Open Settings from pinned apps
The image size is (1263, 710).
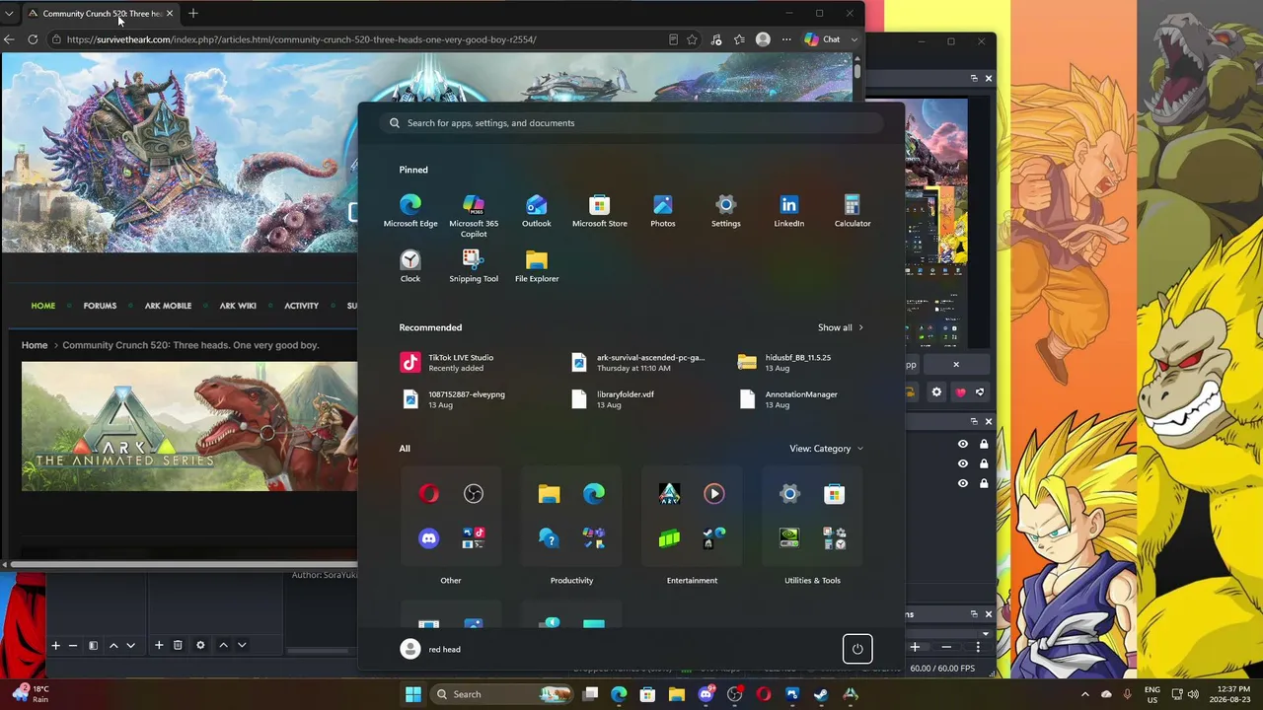click(726, 210)
